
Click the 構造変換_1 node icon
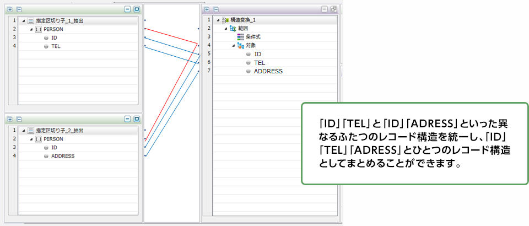pyautogui.click(x=225, y=20)
